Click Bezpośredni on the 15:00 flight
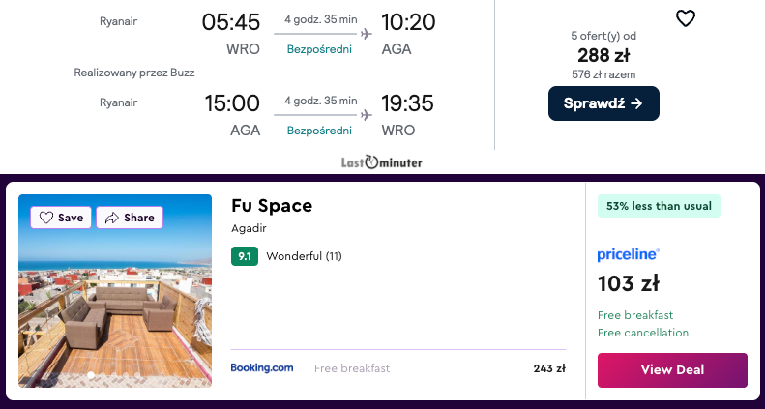This screenshot has height=409, width=765. (x=318, y=131)
